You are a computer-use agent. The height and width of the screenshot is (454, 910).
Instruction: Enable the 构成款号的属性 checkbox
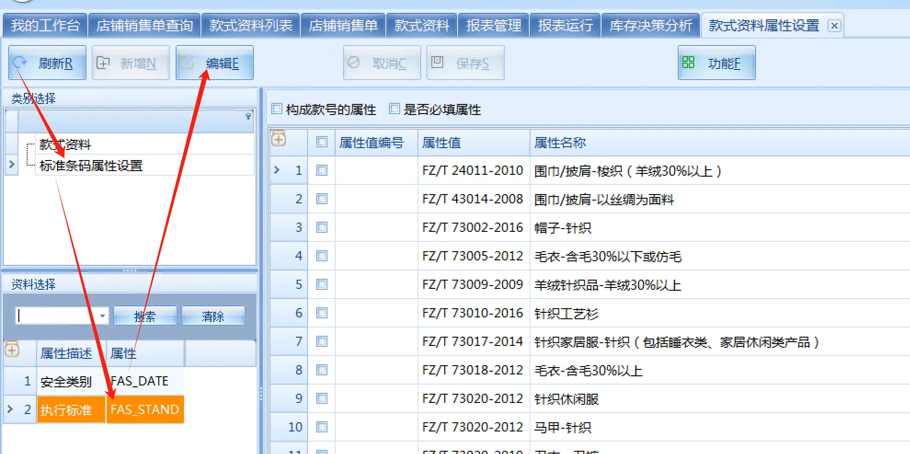(x=277, y=109)
